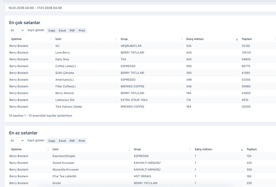Click the 68775 total value

(246, 66)
